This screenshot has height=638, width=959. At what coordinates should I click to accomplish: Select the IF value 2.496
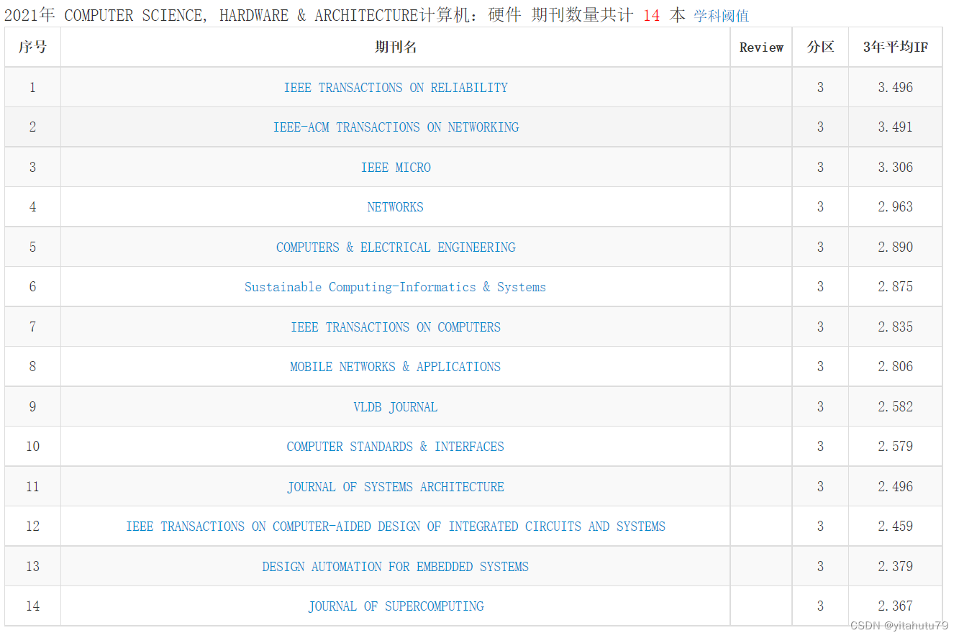pyautogui.click(x=896, y=487)
